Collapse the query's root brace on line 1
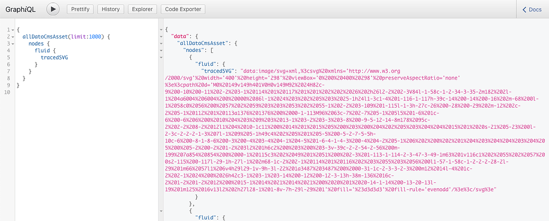549x221 pixels. click(x=13, y=30)
